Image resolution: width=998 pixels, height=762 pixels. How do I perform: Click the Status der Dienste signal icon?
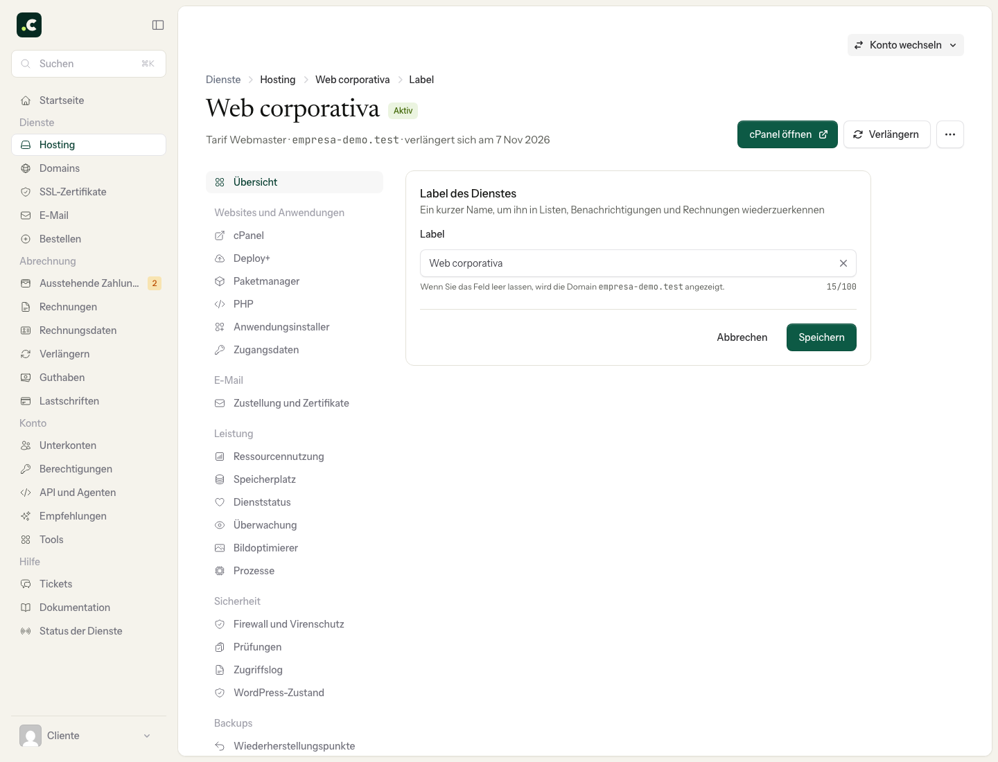click(26, 631)
